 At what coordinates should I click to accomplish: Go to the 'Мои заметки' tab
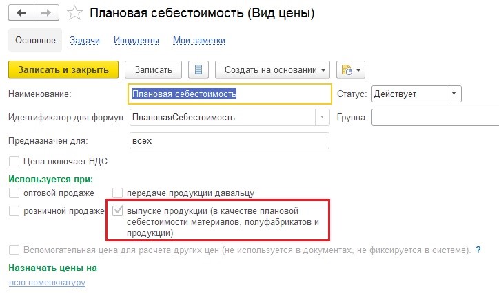pyautogui.click(x=199, y=41)
